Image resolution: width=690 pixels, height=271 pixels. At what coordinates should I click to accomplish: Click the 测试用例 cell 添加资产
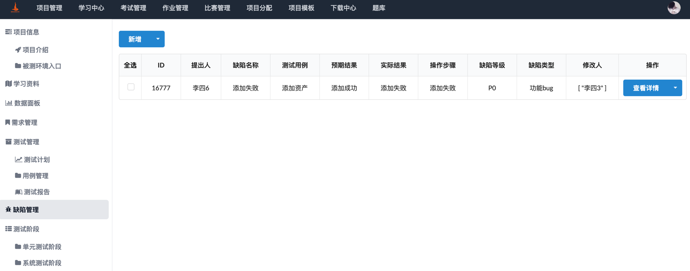click(x=295, y=88)
